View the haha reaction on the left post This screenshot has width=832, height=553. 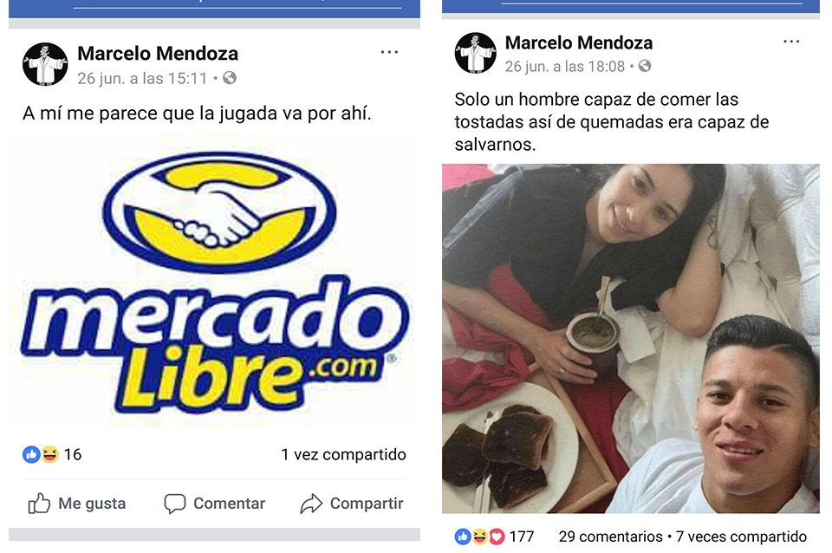pyautogui.click(x=49, y=454)
